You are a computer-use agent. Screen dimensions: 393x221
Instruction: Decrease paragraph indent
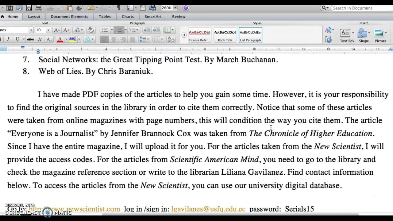click(147, 30)
